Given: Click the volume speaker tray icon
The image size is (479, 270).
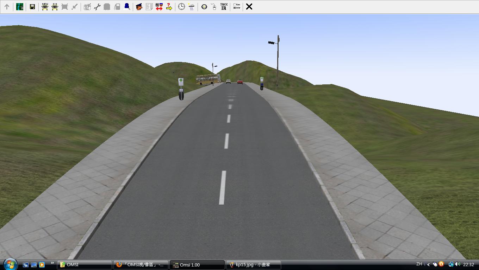Looking at the screenshot, I should click(458, 264).
